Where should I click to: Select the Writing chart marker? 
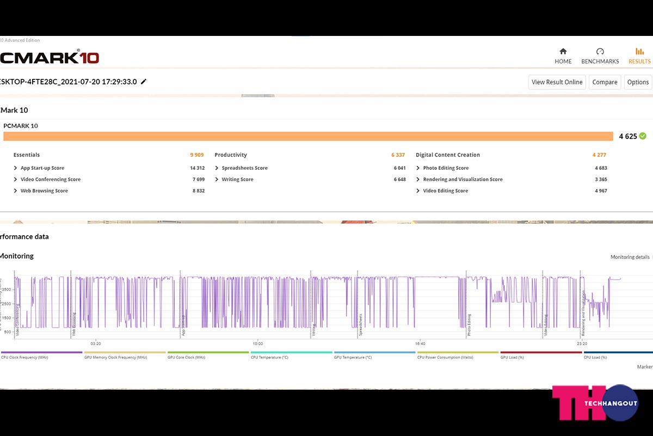pyautogui.click(x=313, y=330)
